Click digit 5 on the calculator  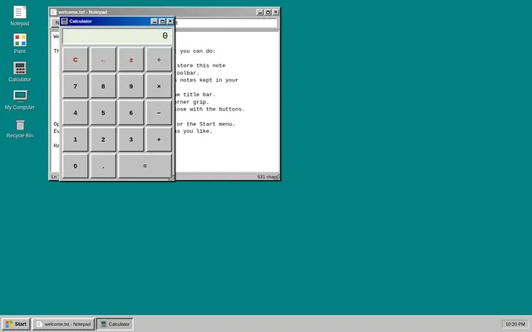103,113
